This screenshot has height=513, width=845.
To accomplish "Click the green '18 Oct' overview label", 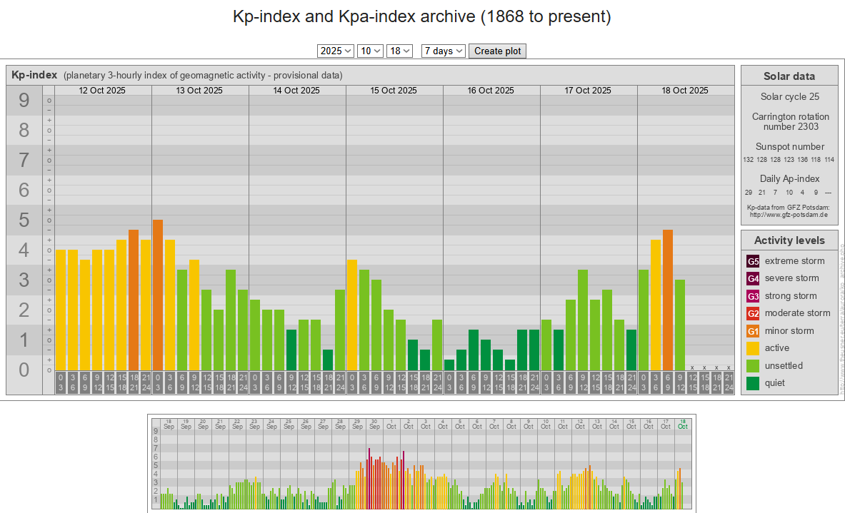I will tap(683, 425).
